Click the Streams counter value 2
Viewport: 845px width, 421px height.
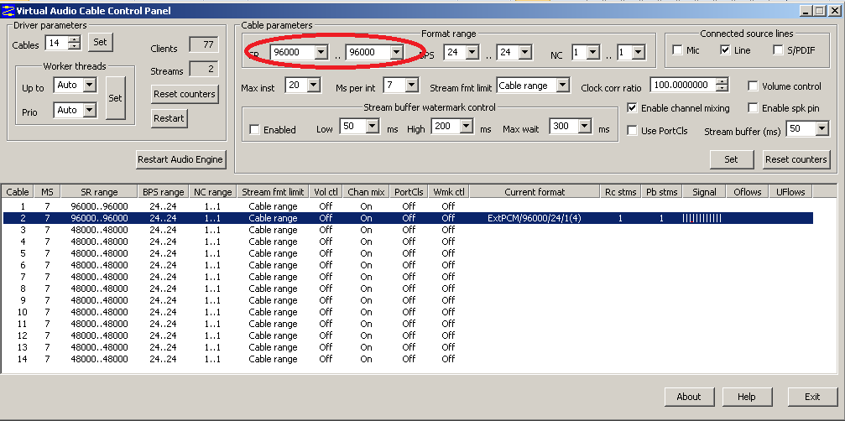[204, 69]
